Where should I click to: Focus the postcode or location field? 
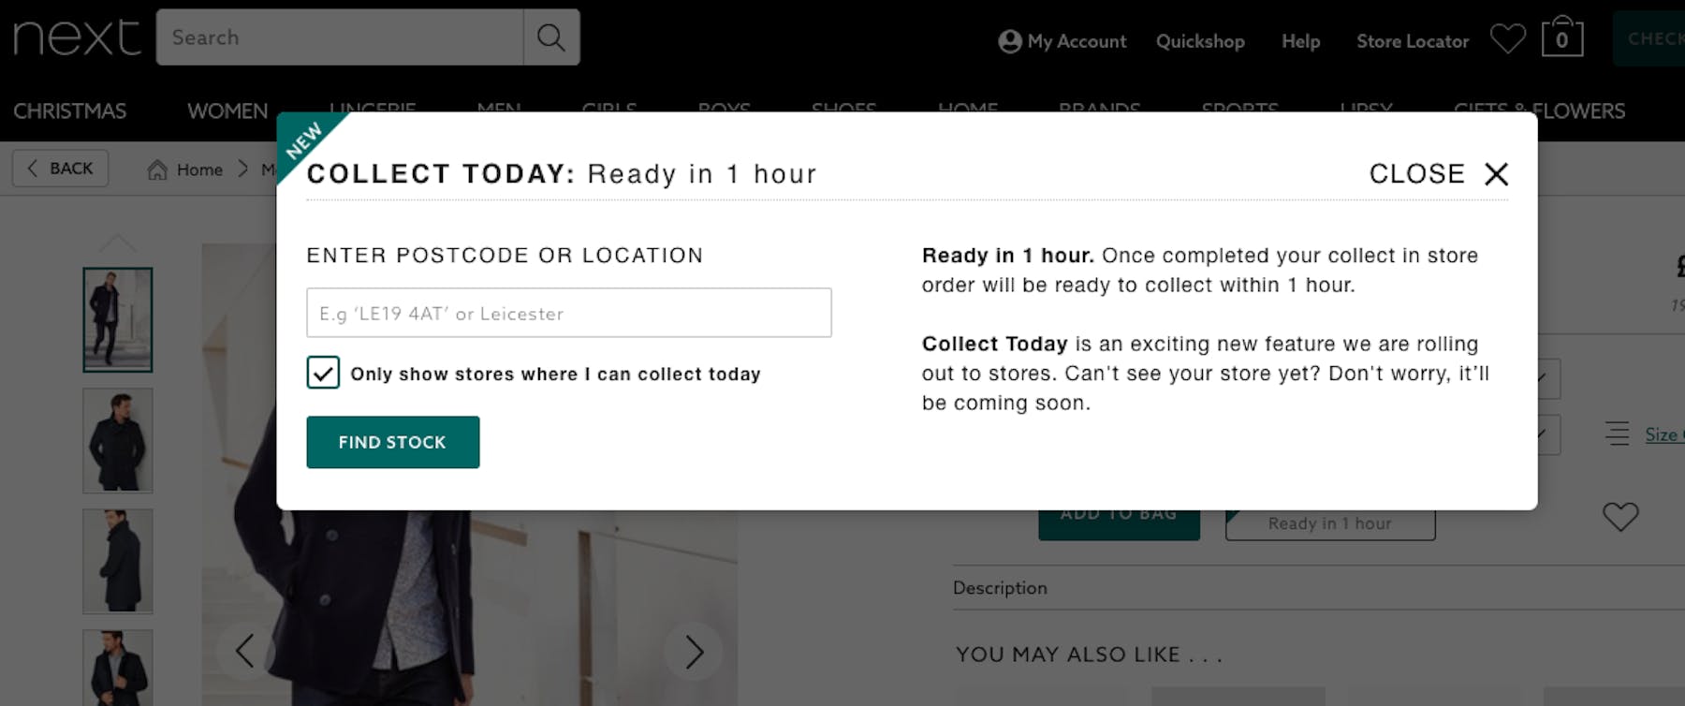(569, 313)
